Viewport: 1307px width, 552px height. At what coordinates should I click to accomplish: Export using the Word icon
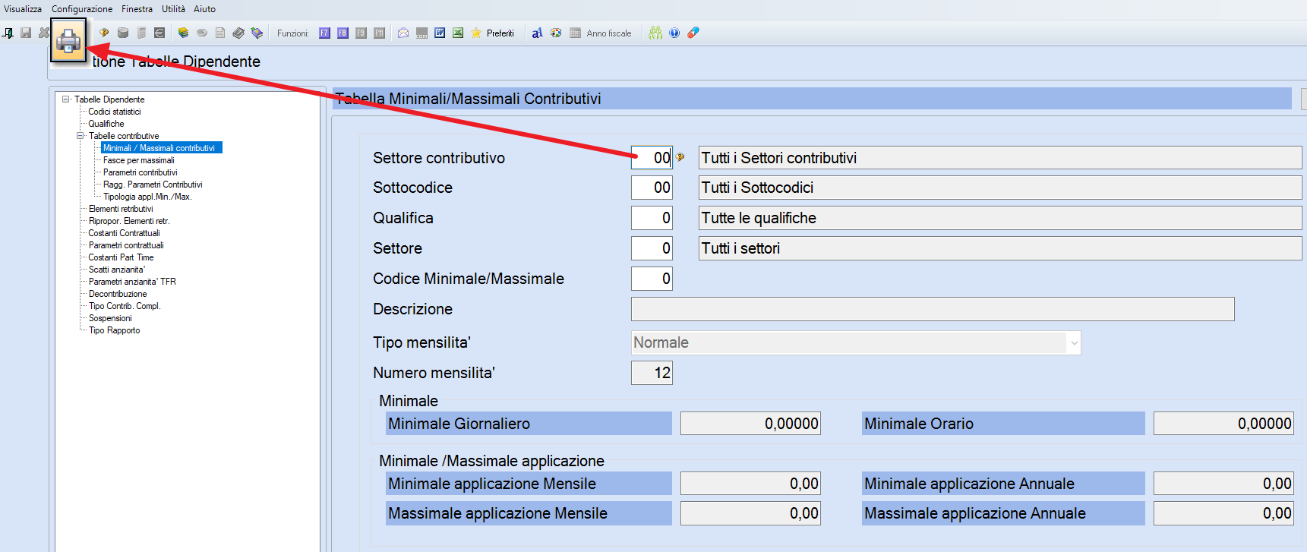coord(440,33)
